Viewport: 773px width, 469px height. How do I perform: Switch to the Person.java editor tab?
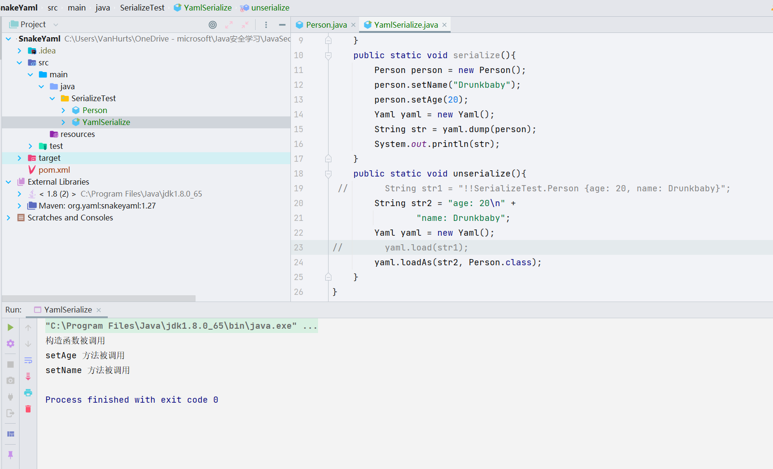[x=326, y=25]
